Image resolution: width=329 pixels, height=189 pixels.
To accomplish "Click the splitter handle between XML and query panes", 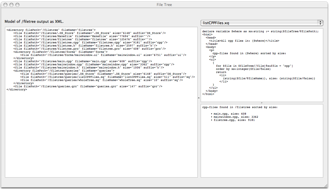I will 199,98.
